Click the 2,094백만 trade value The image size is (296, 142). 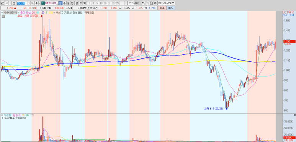pos(83,8)
